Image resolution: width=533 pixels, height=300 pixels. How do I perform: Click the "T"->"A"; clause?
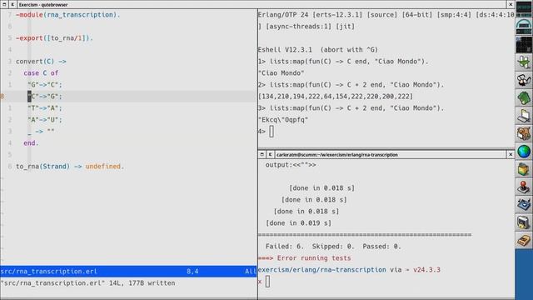point(45,108)
